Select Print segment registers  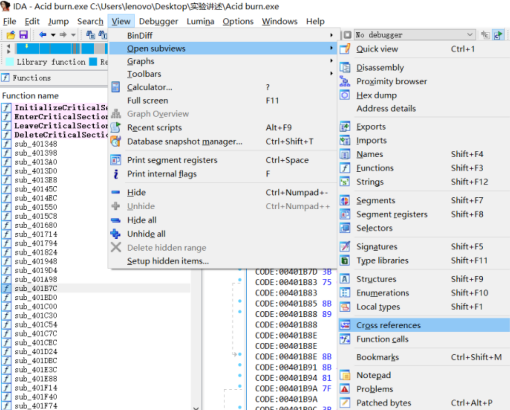[223, 160]
